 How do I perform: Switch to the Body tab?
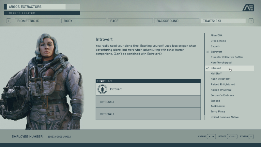click(84, 21)
